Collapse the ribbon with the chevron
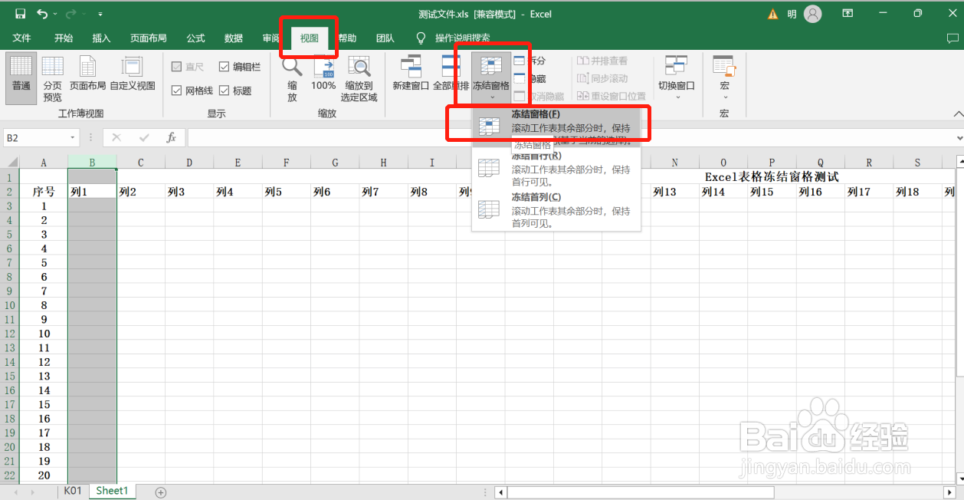The height and width of the screenshot is (500, 964). (958, 113)
